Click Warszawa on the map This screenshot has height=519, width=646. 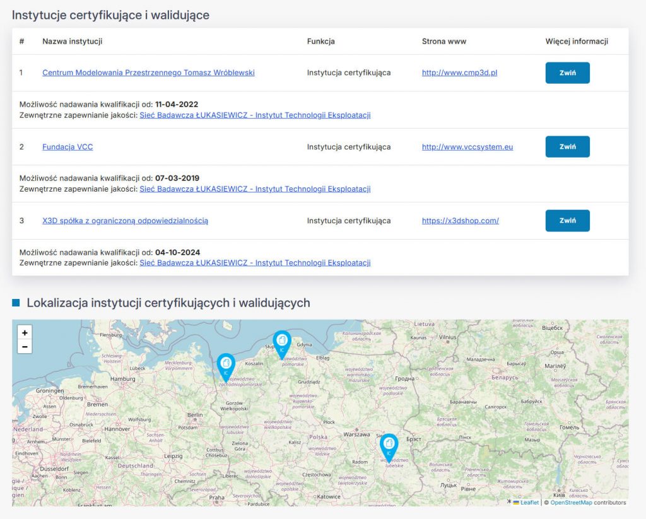(x=356, y=434)
